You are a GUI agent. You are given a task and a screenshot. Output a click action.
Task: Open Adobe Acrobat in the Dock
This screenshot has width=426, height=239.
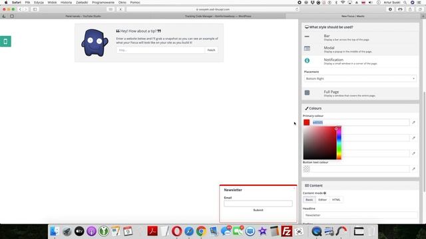152,231
